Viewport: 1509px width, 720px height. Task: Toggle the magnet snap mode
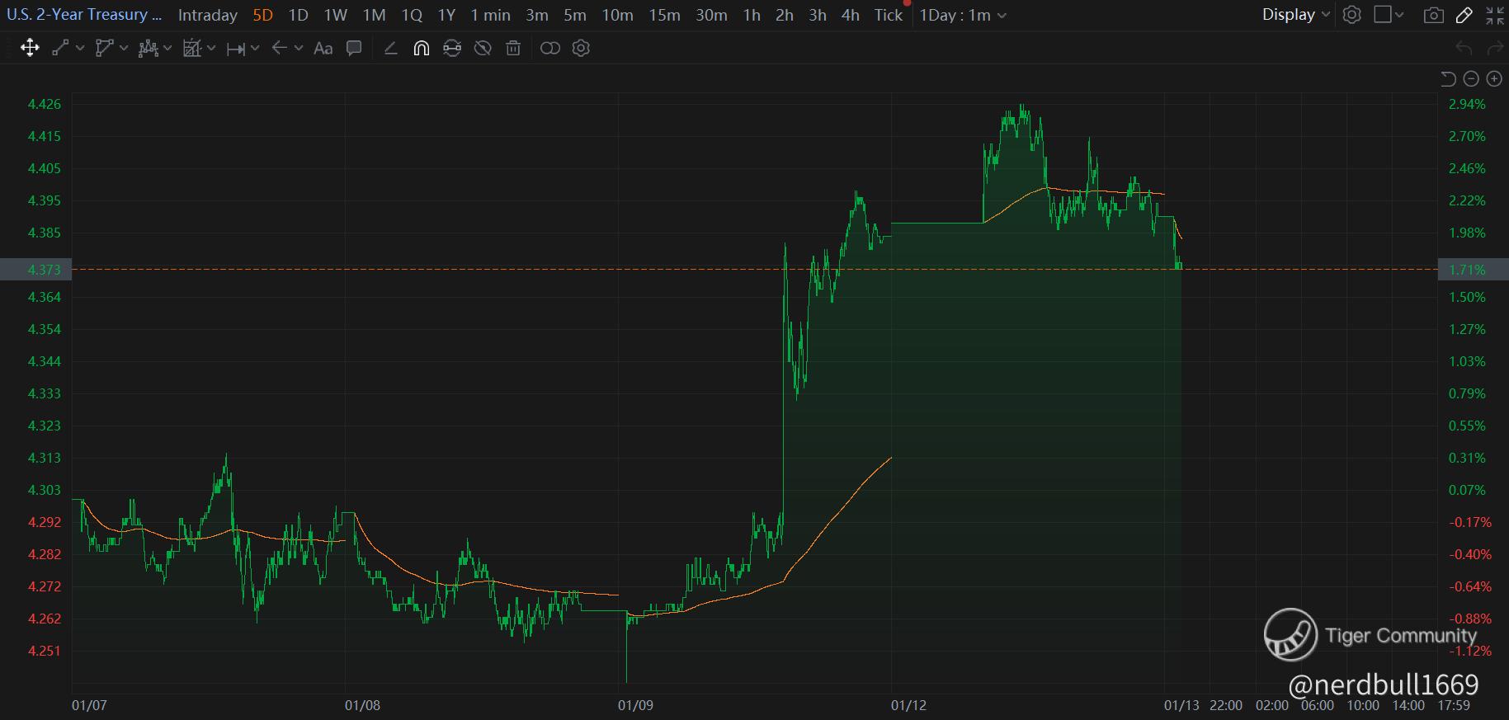pos(421,49)
